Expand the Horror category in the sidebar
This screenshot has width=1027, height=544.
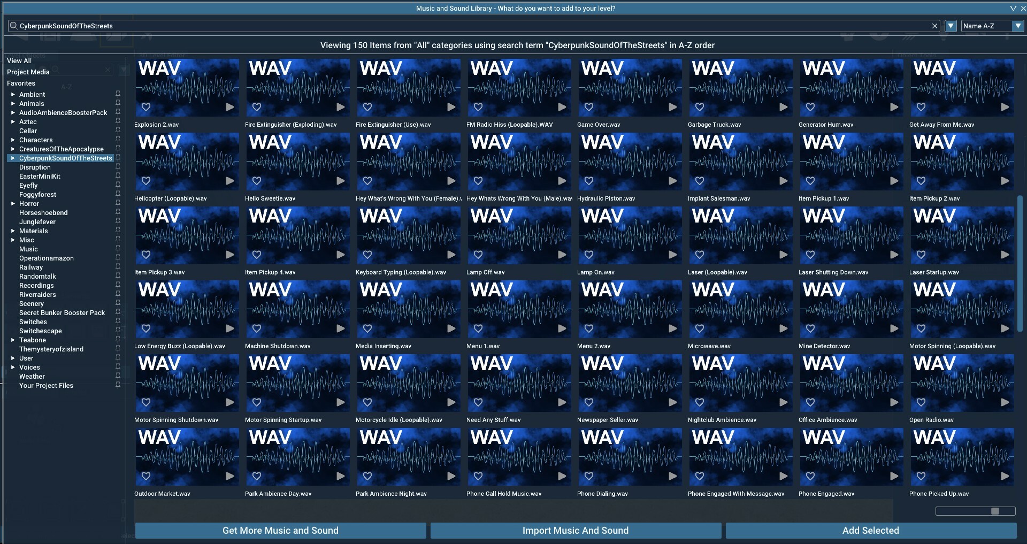(13, 204)
